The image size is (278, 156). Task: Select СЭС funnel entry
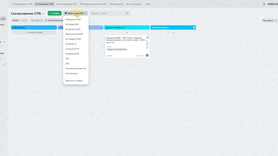pos(67,64)
